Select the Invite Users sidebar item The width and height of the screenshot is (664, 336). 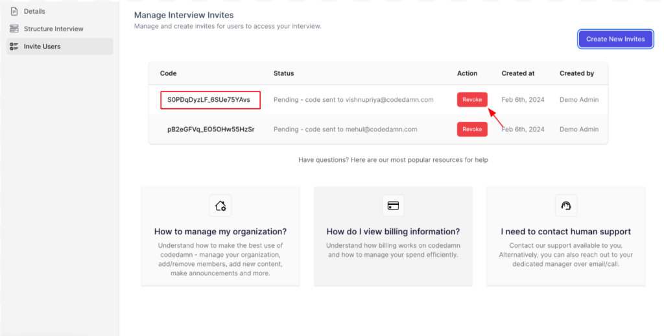60,46
